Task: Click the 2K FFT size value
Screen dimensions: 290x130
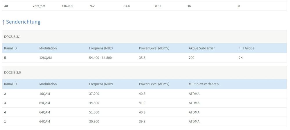Action: click(x=241, y=58)
